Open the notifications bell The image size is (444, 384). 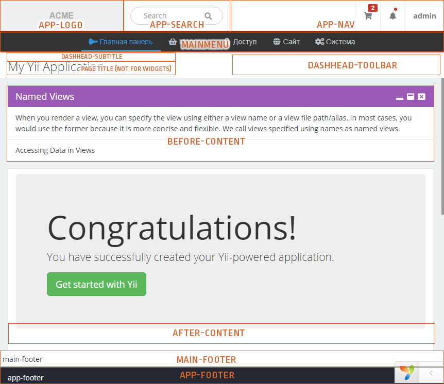(392, 15)
